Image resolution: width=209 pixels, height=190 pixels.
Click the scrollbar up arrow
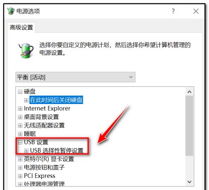pyautogui.click(x=189, y=92)
